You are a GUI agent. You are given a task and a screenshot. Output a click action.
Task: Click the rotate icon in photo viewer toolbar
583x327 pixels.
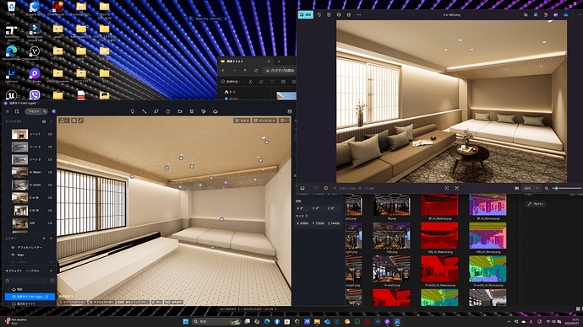(x=319, y=15)
